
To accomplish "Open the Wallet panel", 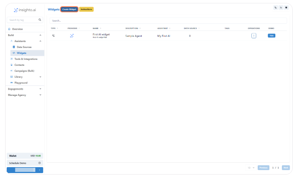I will click(x=25, y=156).
